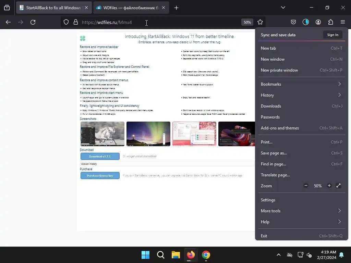Image resolution: width=351 pixels, height=263 pixels.
Task: Click the Firefox taskbar icon
Action: [191, 255]
